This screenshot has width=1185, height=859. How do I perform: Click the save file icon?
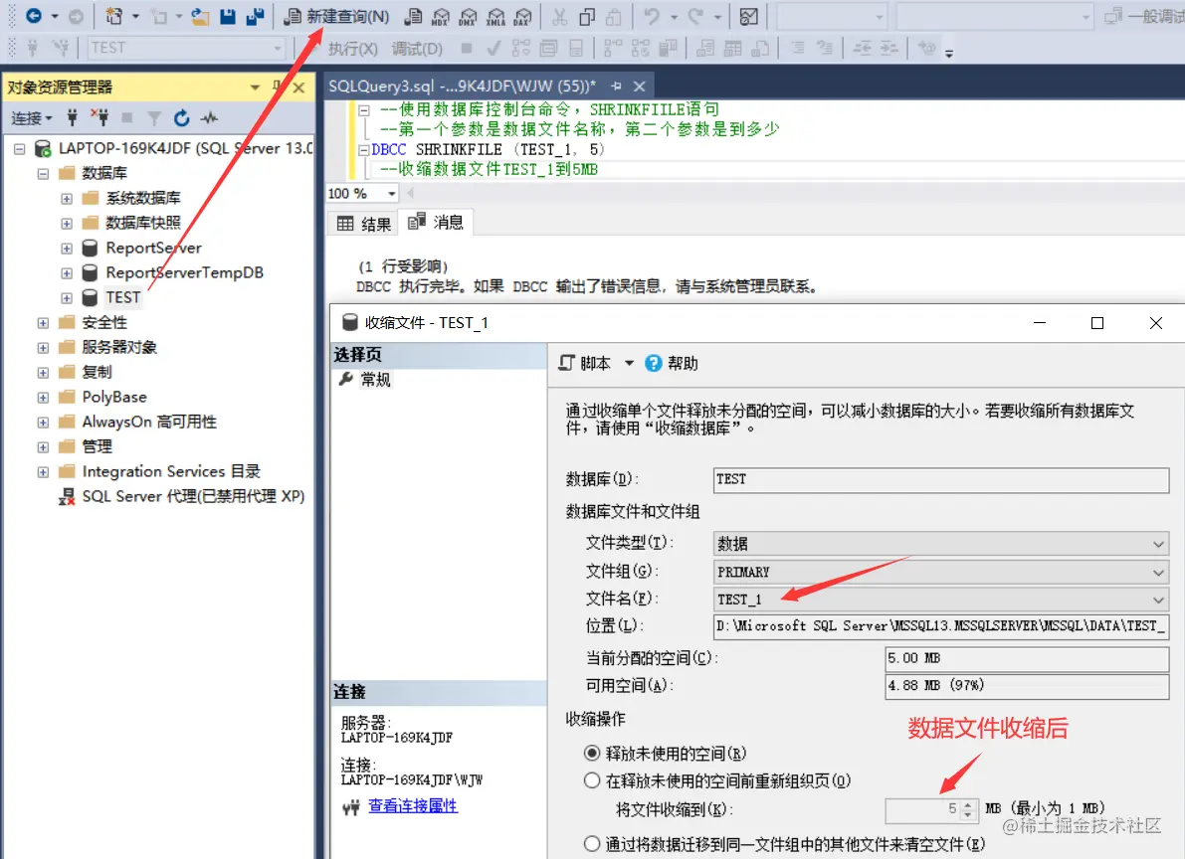pyautogui.click(x=228, y=16)
